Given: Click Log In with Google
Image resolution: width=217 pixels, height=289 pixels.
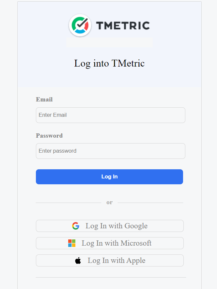Looking at the screenshot, I should [109, 226].
